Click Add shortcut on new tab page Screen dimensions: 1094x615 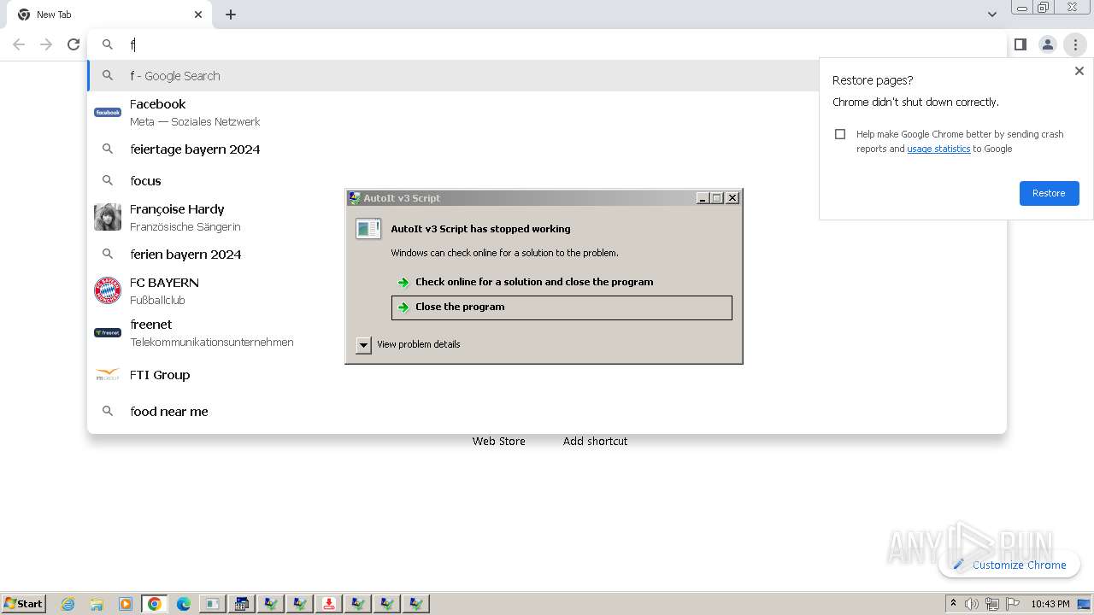(x=596, y=441)
